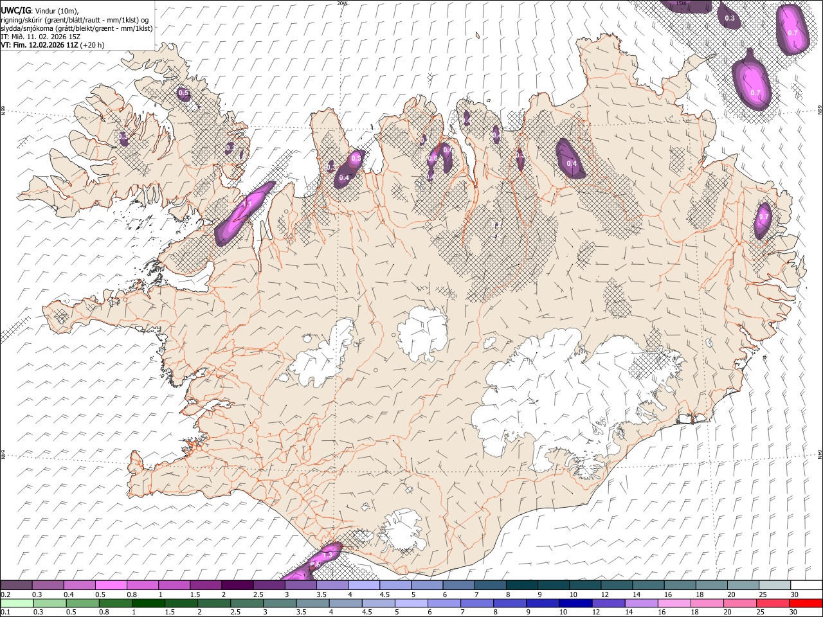
Task: Click the 0.2 value on snow legend
Action: pyautogui.click(x=5, y=595)
